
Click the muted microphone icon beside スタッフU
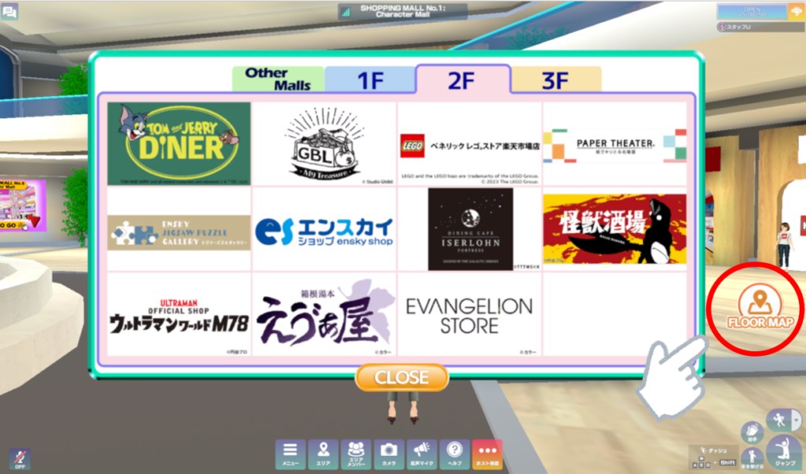tap(722, 27)
